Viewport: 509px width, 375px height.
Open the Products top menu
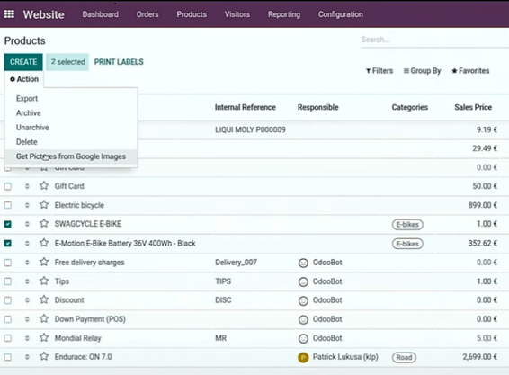(x=192, y=14)
